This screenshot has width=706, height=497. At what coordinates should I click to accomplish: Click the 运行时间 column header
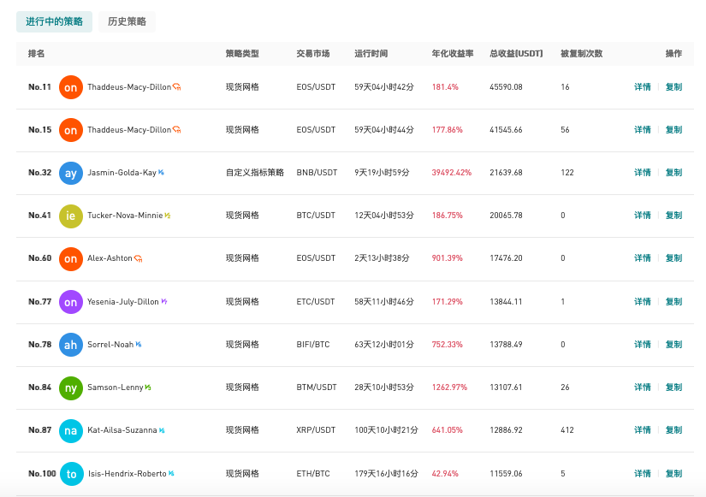coord(371,54)
